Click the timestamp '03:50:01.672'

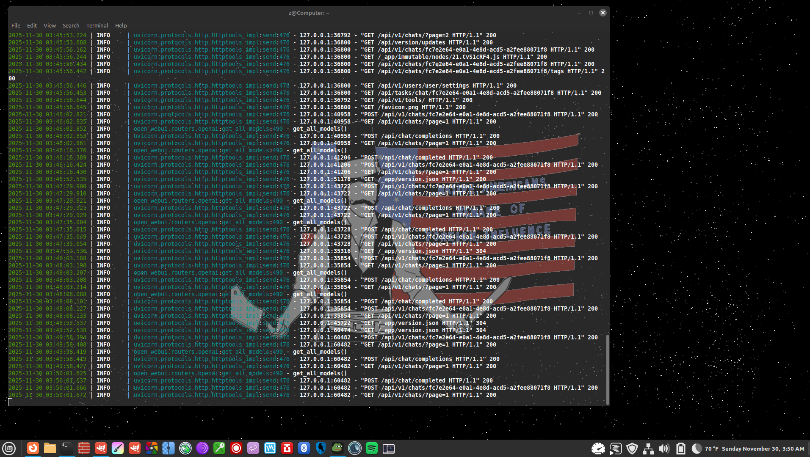pos(66,395)
